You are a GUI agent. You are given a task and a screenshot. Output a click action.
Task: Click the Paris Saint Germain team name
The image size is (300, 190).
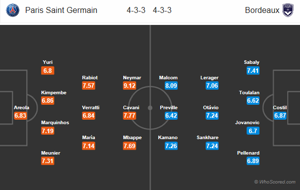click(x=61, y=10)
